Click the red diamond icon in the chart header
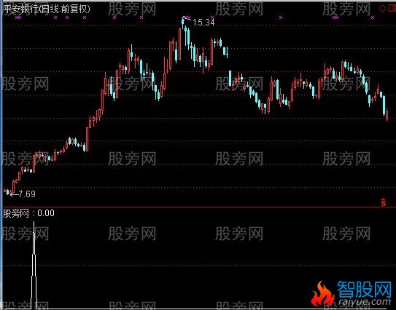 [x=382, y=9]
